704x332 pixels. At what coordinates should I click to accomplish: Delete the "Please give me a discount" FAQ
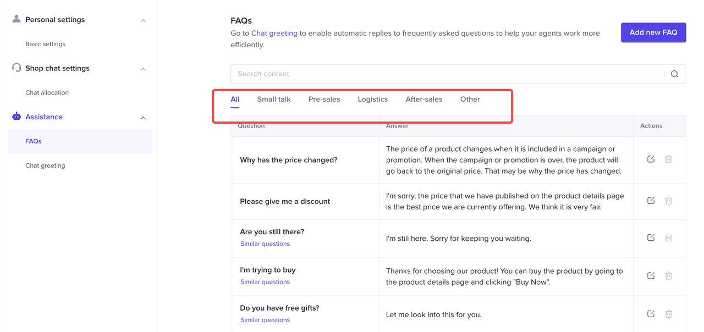click(x=668, y=201)
